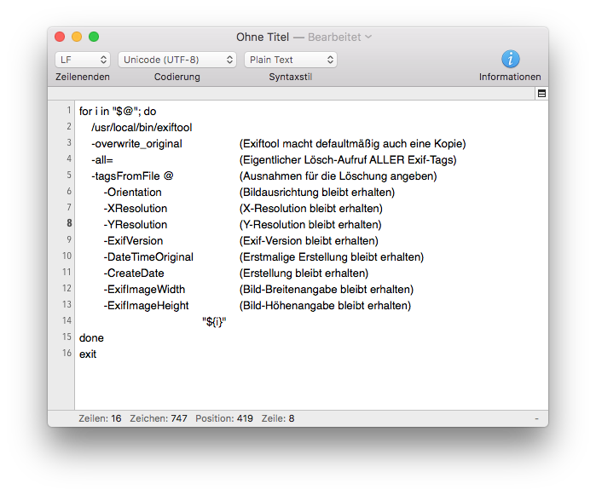Click the text 'for i in "$@"; do'
The width and height of the screenshot is (596, 495).
point(118,112)
